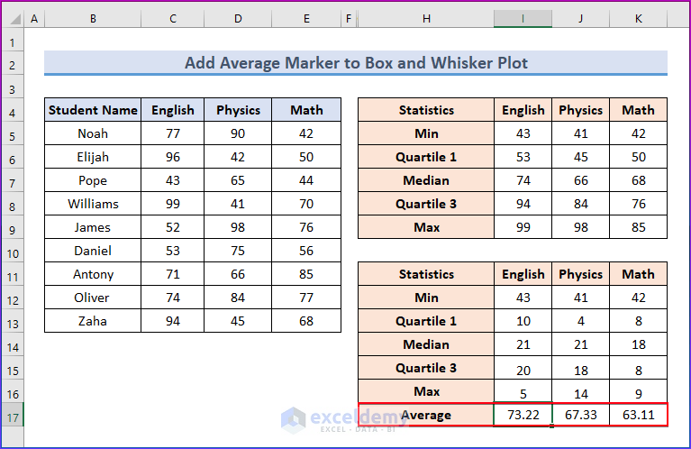The width and height of the screenshot is (691, 449).
Task: Click James's Physics score 98
Action: click(238, 227)
